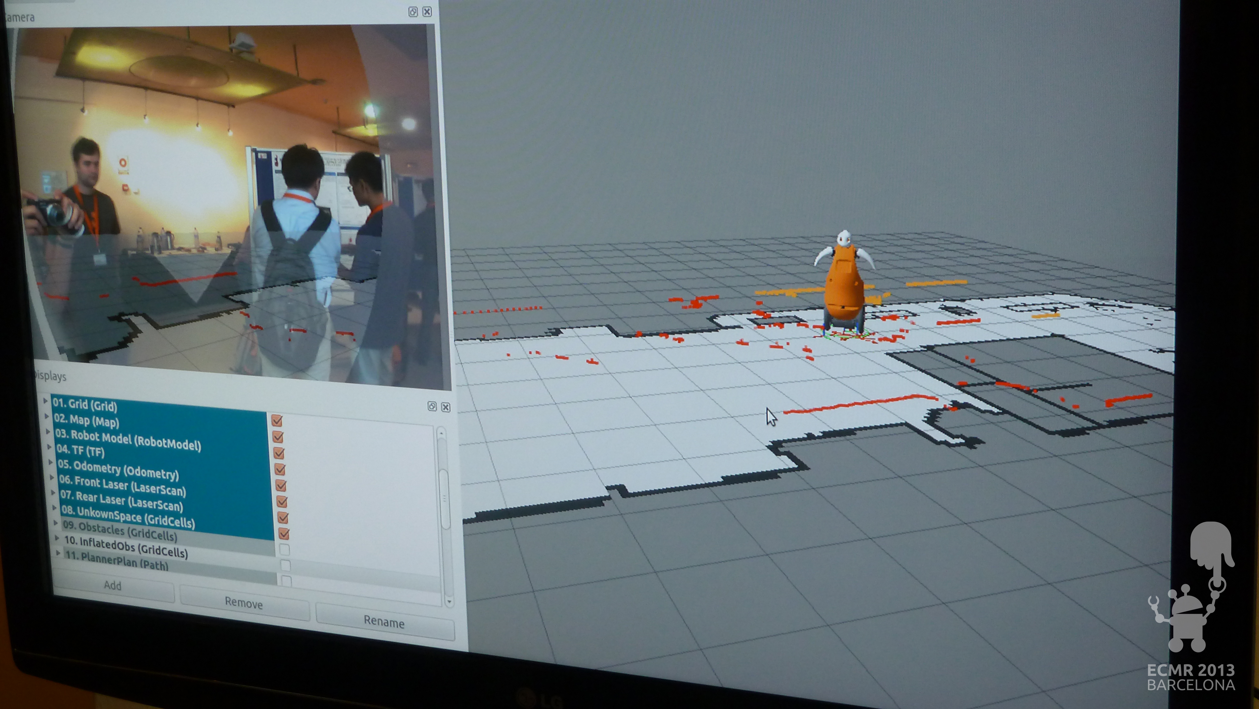Click the Rename button
1259x709 pixels.
pyautogui.click(x=384, y=622)
